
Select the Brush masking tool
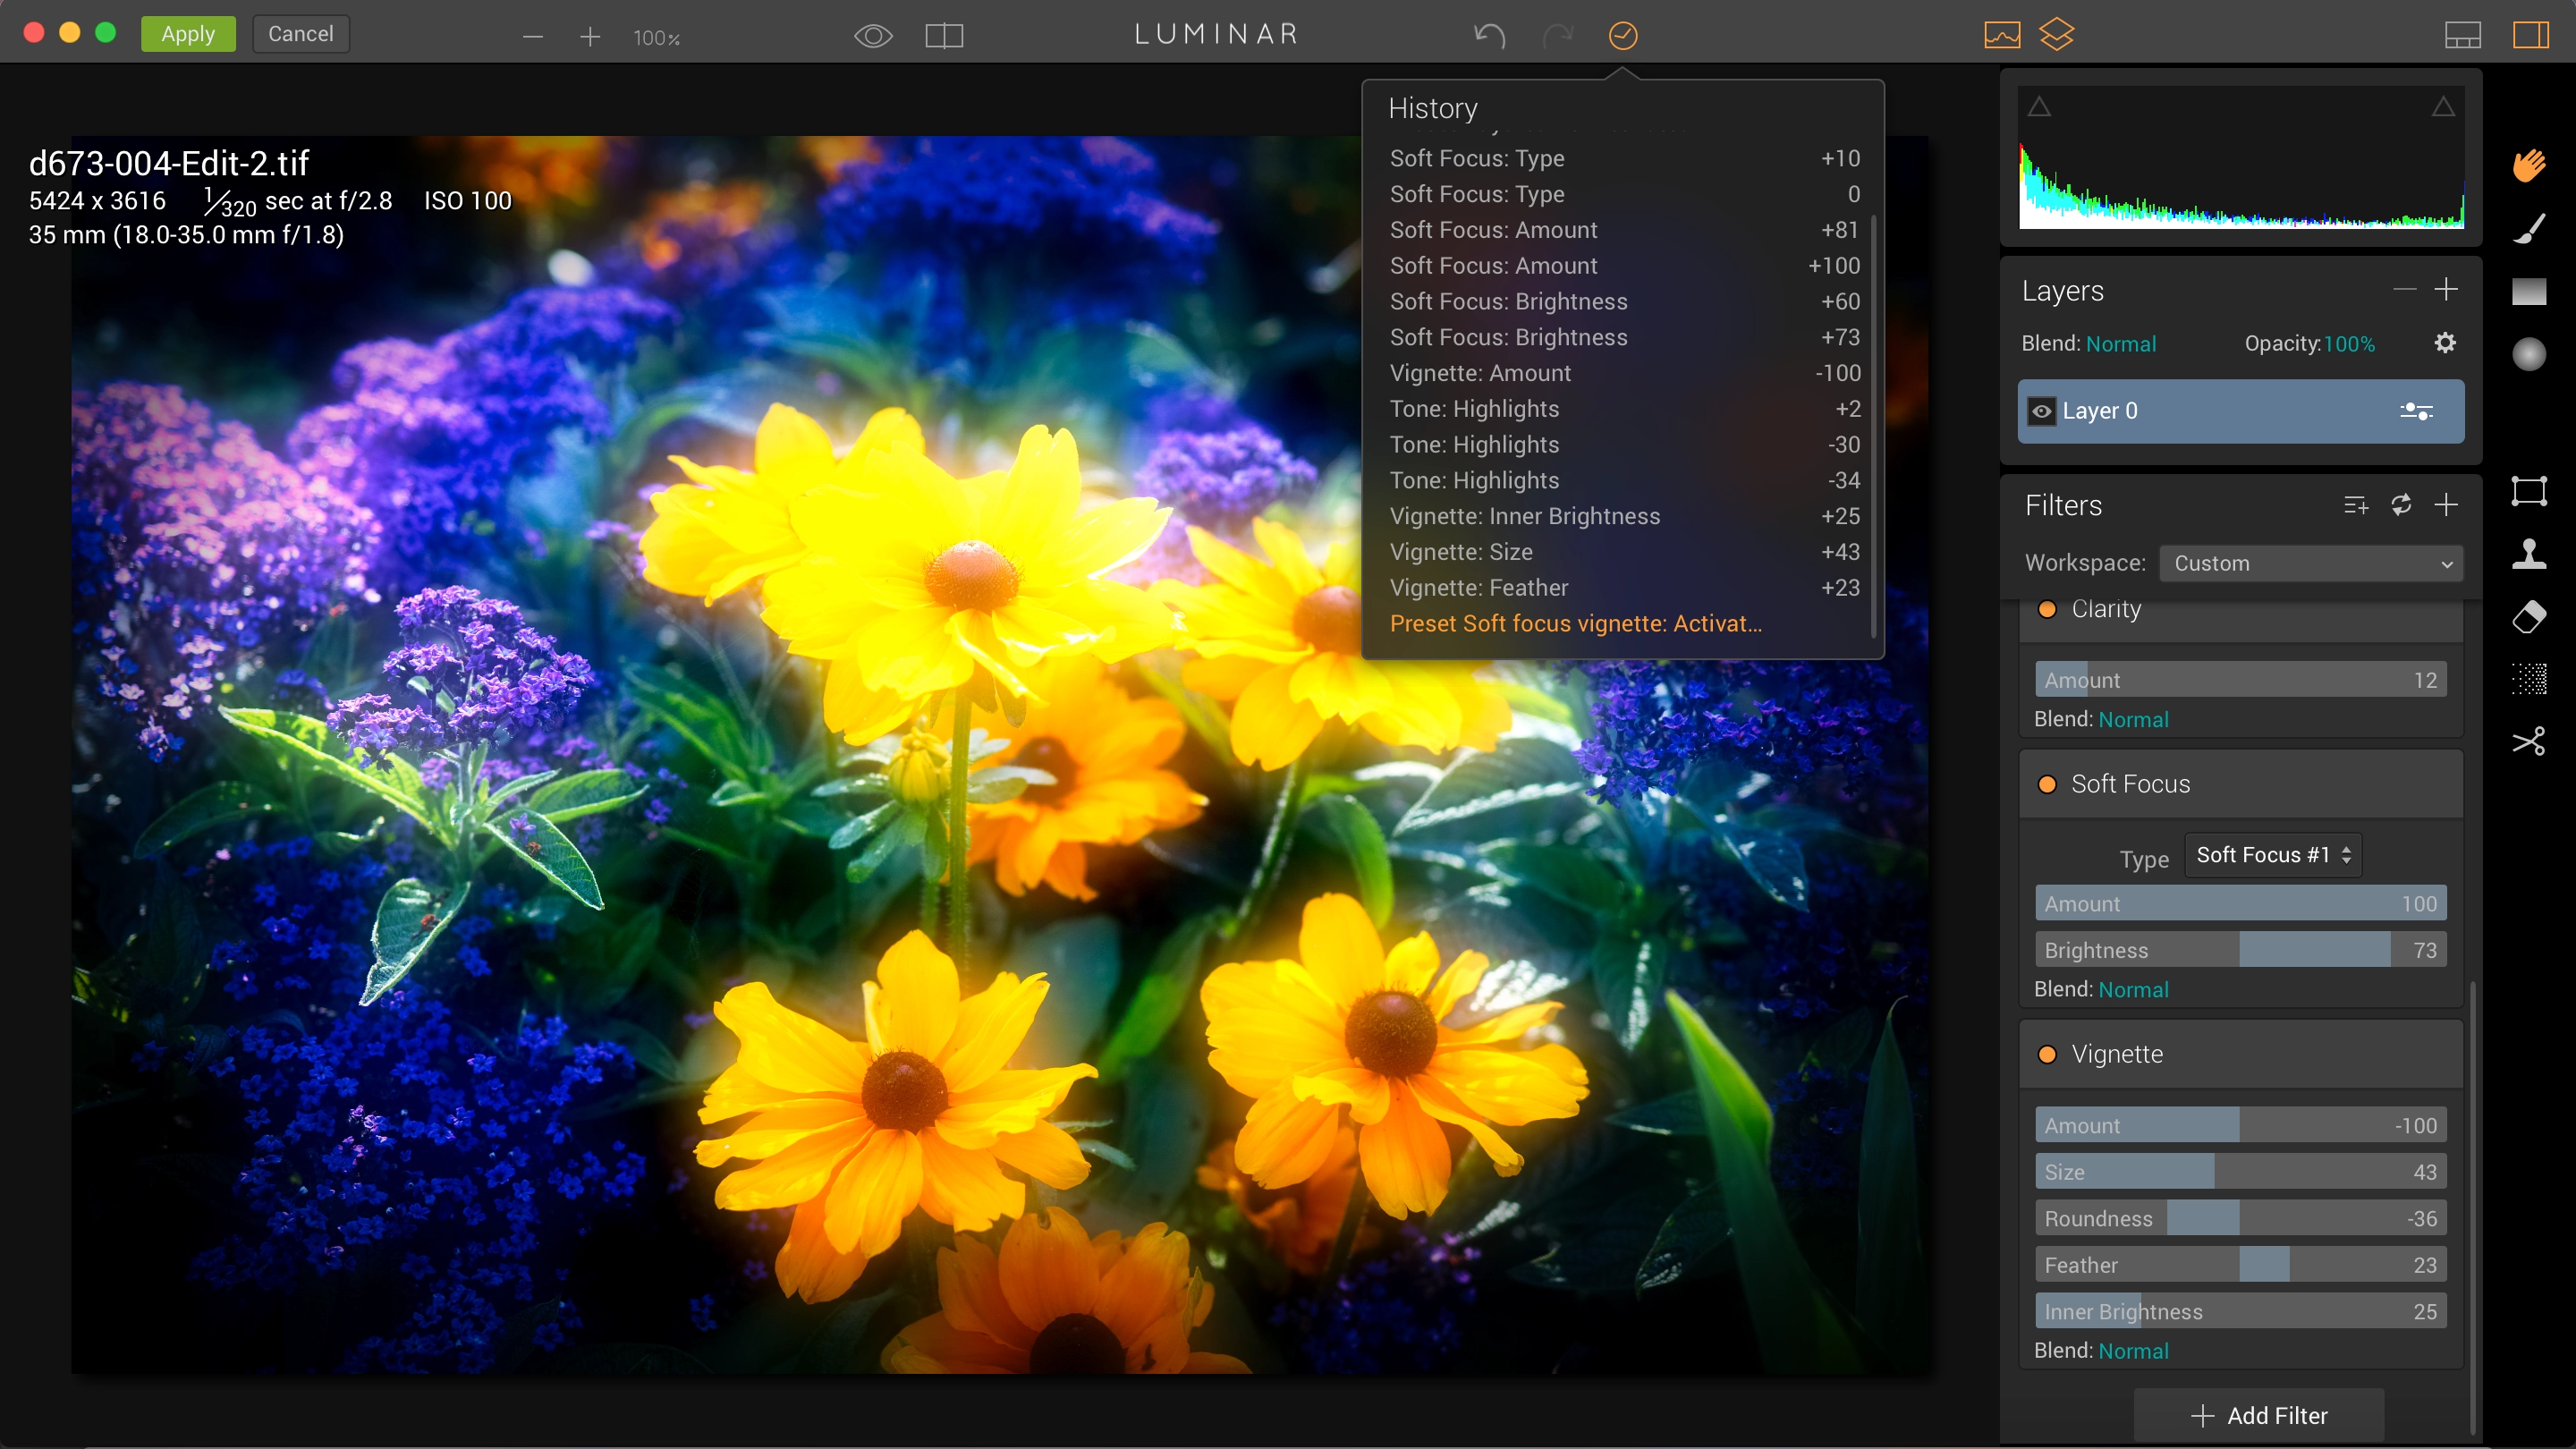click(x=2529, y=228)
